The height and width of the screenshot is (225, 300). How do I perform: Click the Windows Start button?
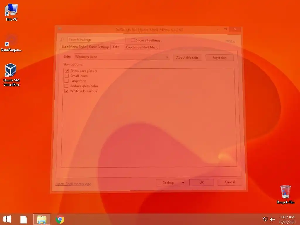(x=7, y=219)
